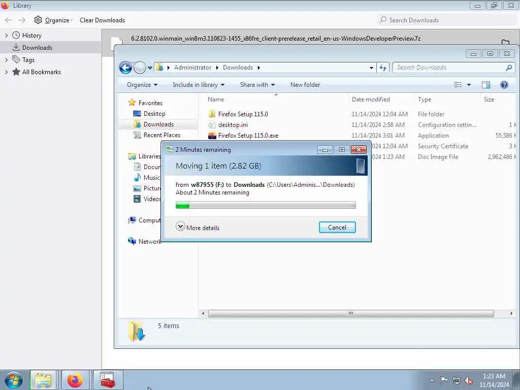The height and width of the screenshot is (390, 520).
Task: Open Windows Explorer from the taskbar
Action: (44, 380)
